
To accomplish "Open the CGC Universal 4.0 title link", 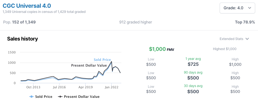I will (x=27, y=6).
